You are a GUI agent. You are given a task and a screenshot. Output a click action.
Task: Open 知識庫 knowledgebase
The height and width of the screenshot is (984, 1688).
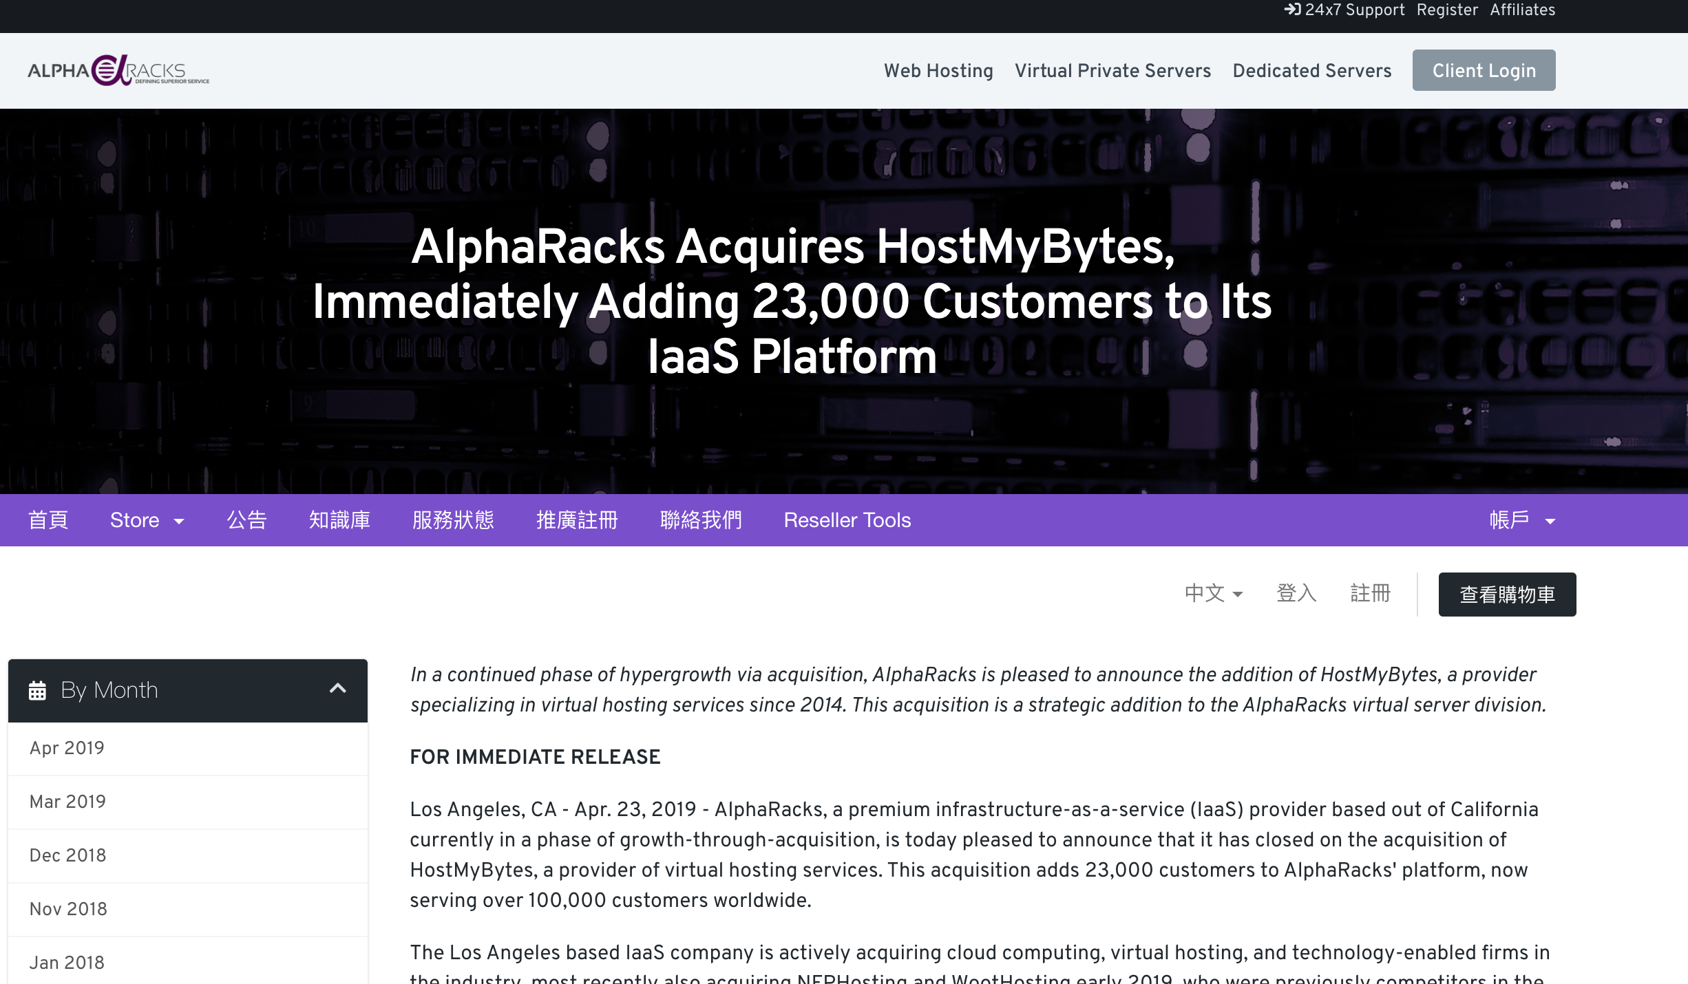[339, 520]
